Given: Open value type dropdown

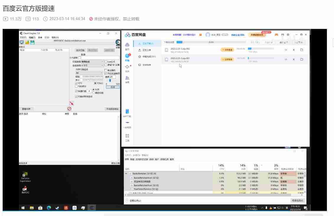Looking at the screenshot, I should point(88,66).
